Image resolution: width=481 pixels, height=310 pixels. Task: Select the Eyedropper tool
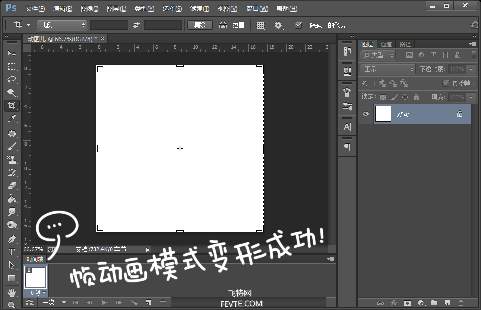point(12,119)
